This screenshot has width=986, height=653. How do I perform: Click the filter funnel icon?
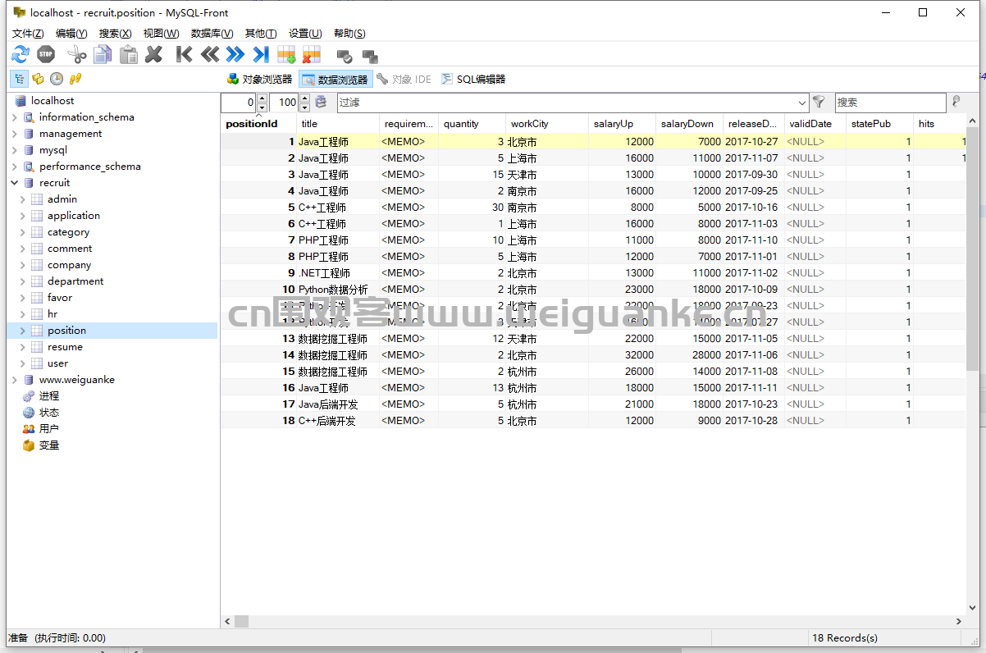[819, 103]
